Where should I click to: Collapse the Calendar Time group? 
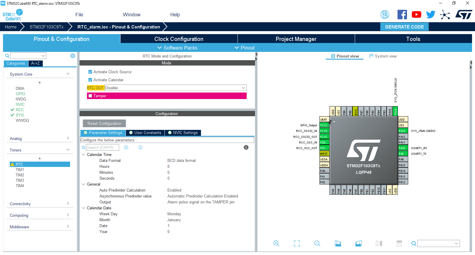[83, 154]
